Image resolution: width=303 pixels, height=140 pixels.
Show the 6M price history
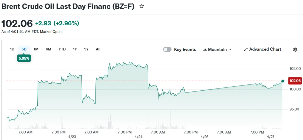(x=48, y=49)
